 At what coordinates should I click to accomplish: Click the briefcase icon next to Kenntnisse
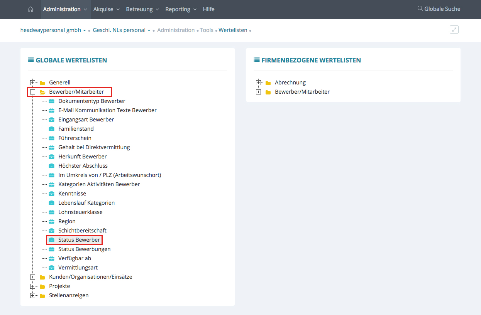51,194
